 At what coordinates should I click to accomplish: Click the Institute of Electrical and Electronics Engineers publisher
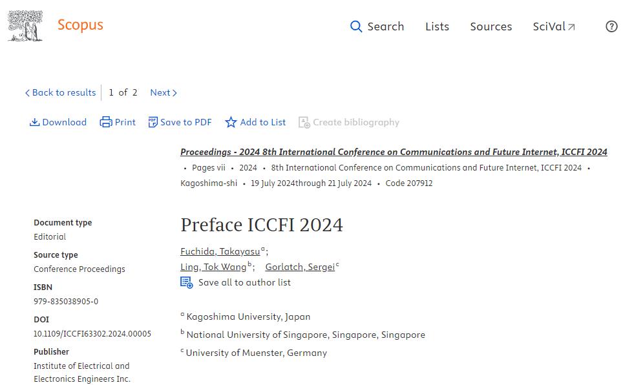[x=82, y=372]
